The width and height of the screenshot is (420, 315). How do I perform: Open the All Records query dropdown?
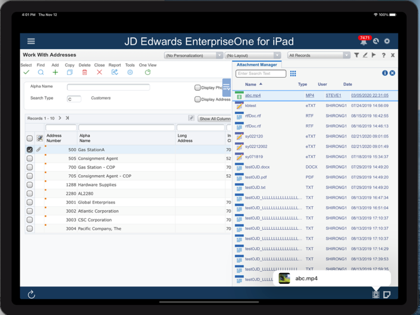319,55
